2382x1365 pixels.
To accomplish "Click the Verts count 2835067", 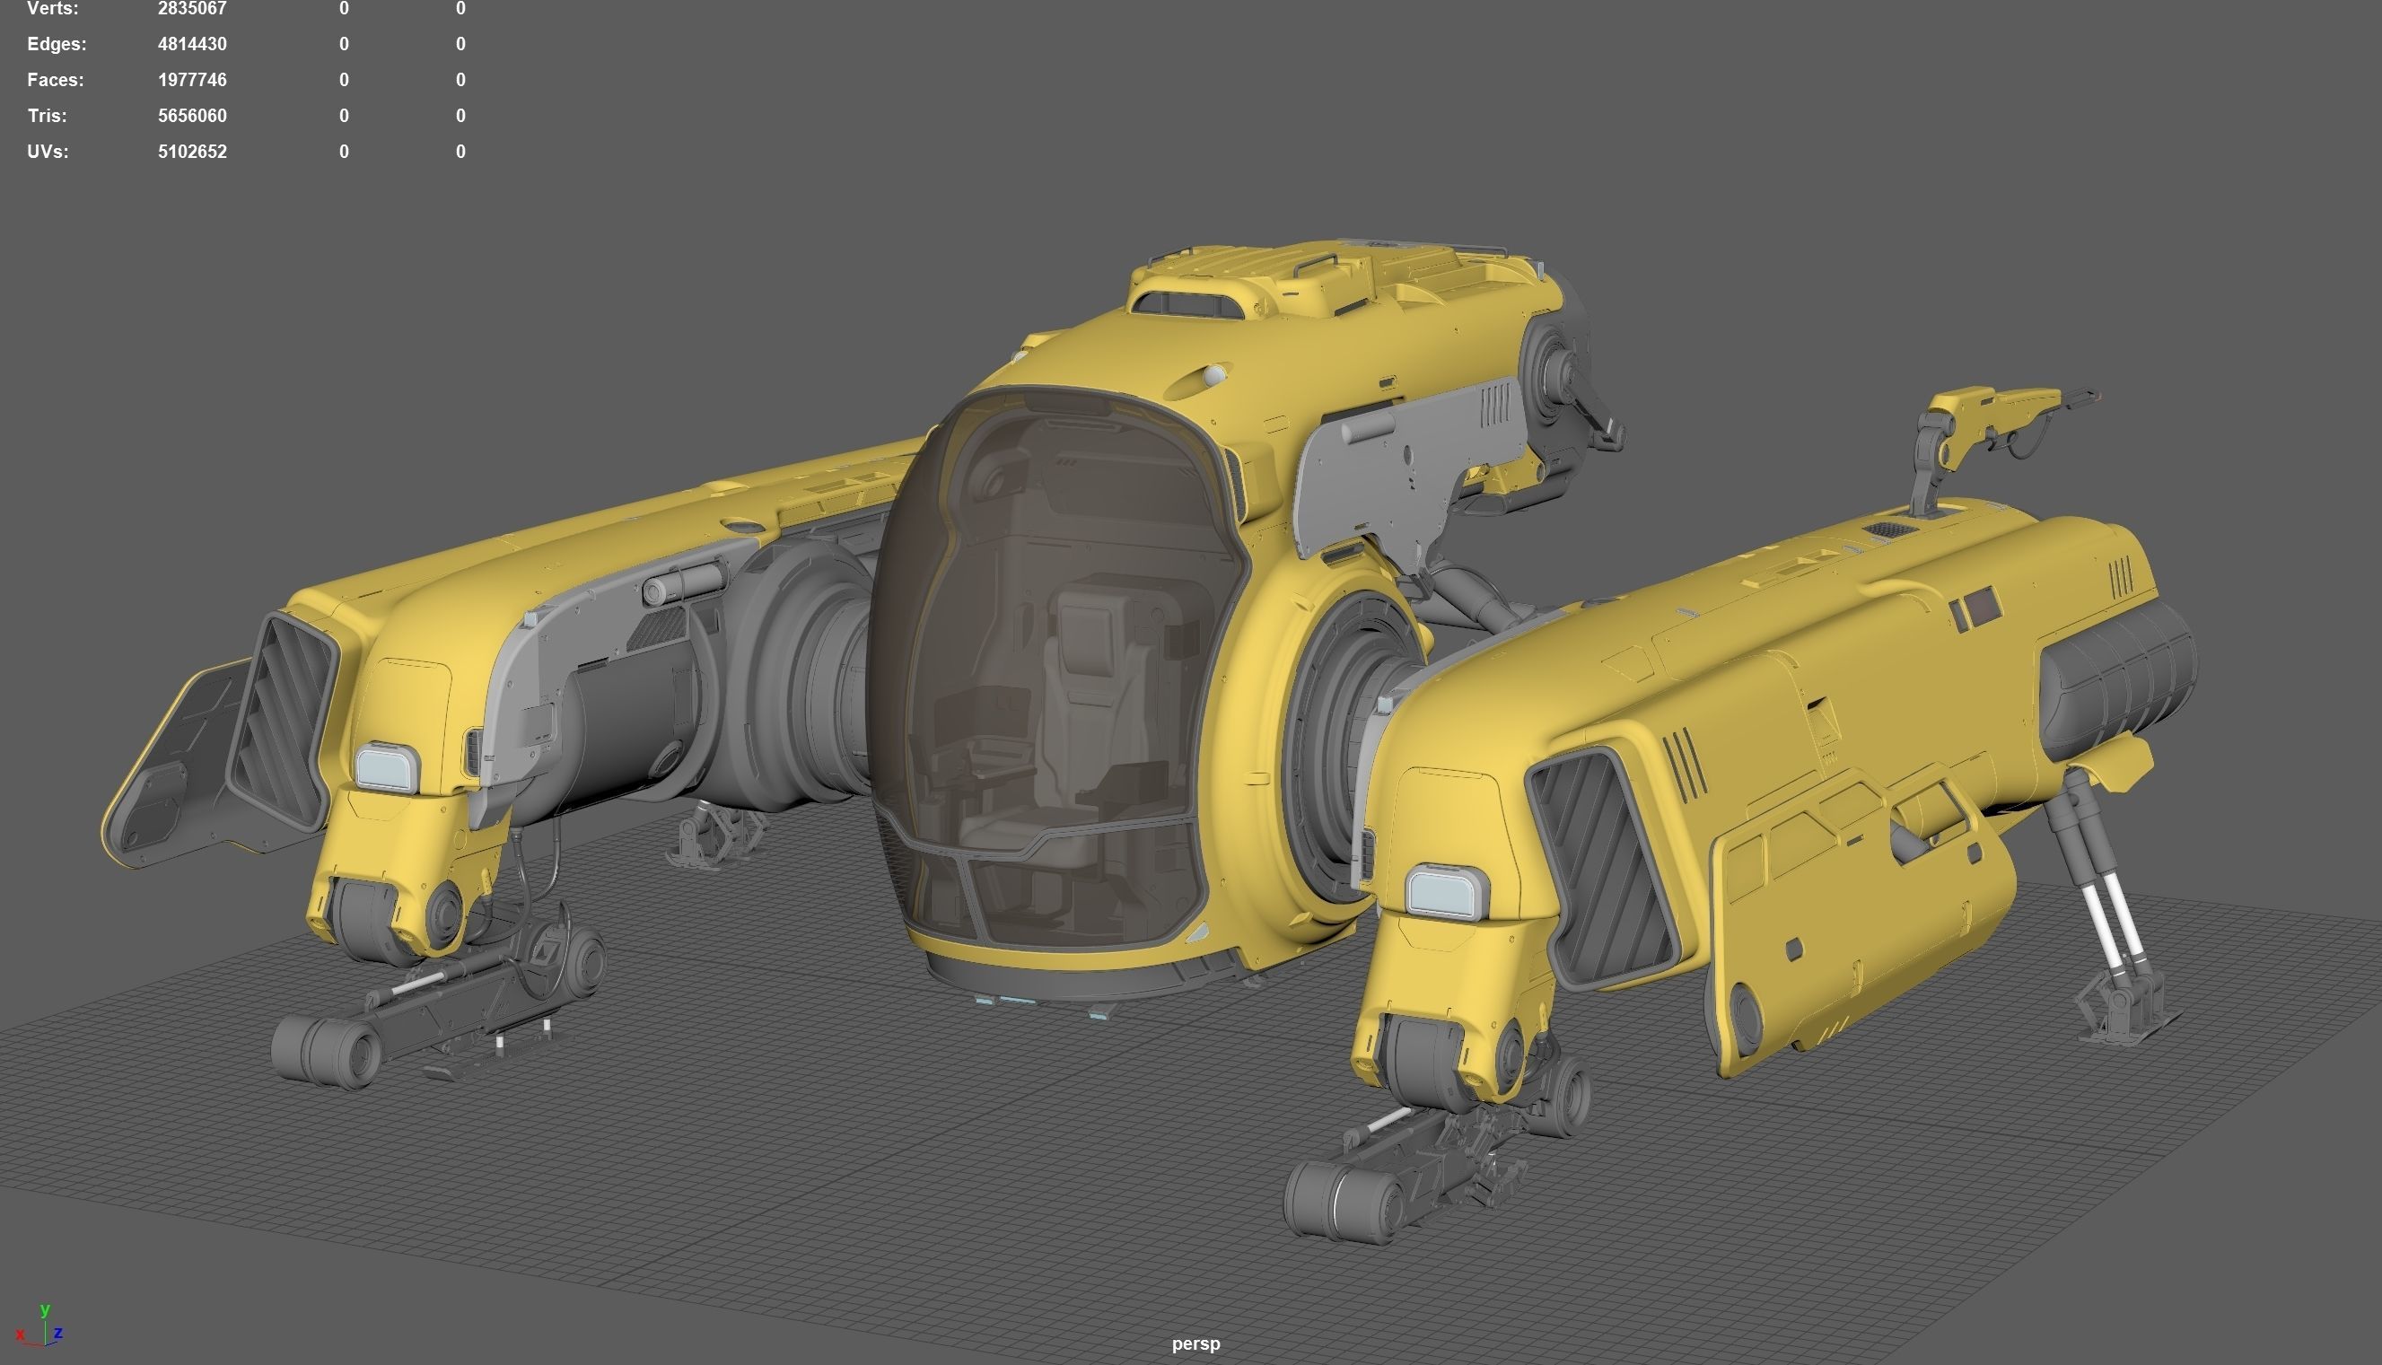I will [192, 8].
